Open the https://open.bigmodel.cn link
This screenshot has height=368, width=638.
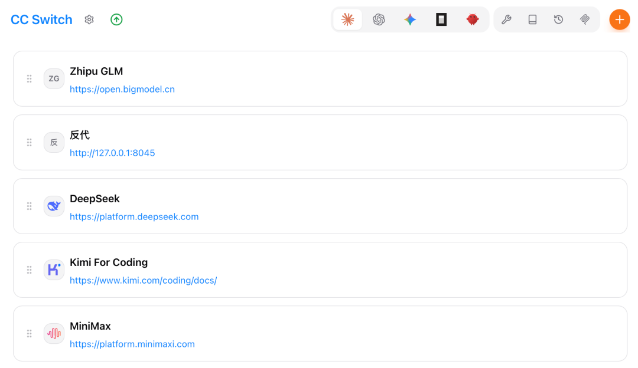[122, 90]
